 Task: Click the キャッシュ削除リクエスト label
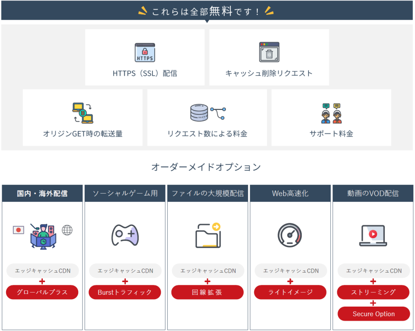point(269,73)
